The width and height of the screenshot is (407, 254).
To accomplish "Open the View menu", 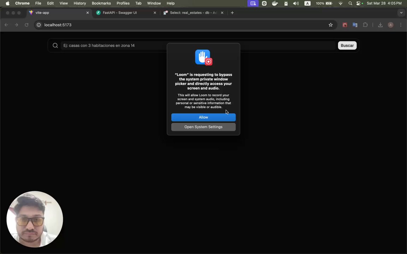I will (x=64, y=4).
